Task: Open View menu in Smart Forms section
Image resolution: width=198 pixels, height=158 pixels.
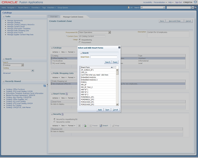Action: 64,98
